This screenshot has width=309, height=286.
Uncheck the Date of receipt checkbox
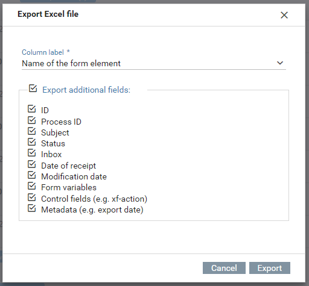(x=32, y=164)
